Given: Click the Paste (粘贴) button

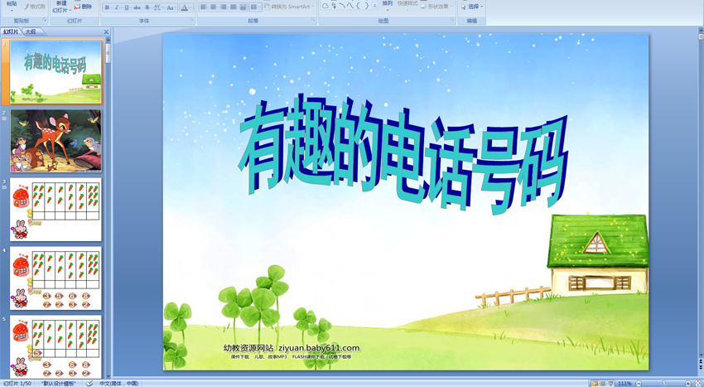Looking at the screenshot, I should [12, 7].
